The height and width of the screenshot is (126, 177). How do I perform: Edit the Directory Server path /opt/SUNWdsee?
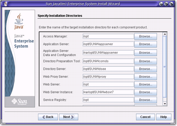click(108, 69)
